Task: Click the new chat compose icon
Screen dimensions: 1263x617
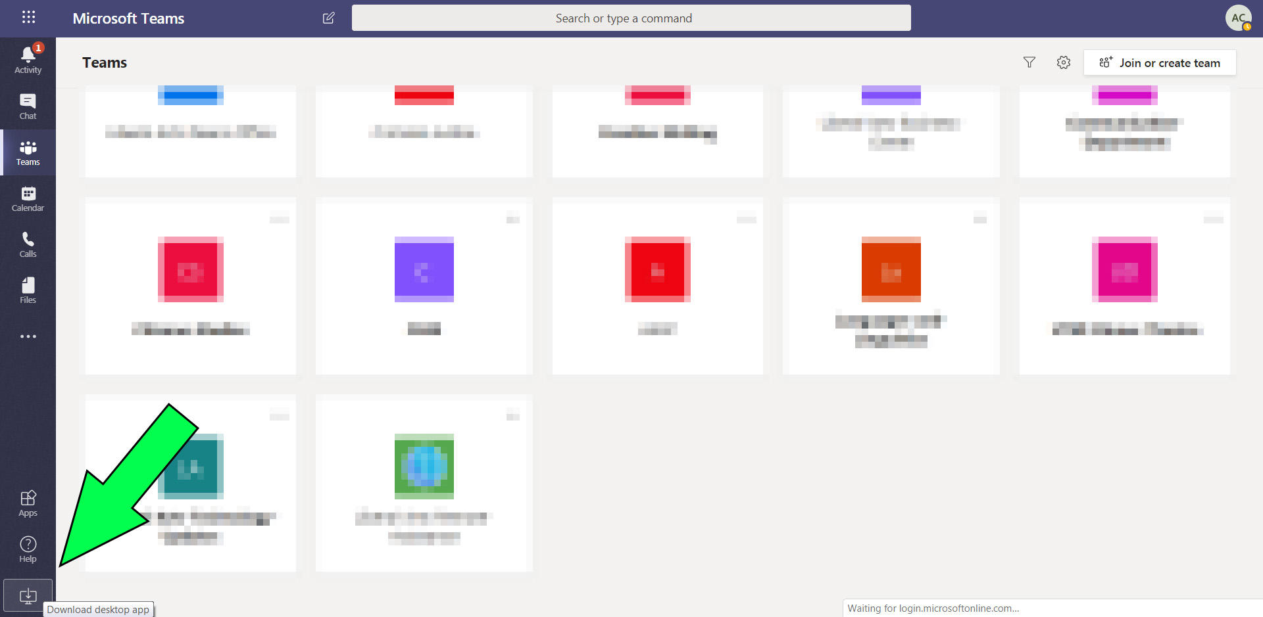Action: [x=329, y=18]
